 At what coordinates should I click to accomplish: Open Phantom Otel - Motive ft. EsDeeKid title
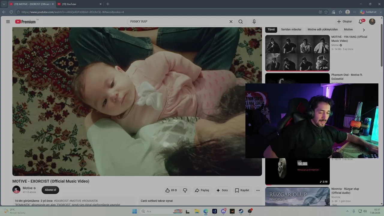(347, 77)
